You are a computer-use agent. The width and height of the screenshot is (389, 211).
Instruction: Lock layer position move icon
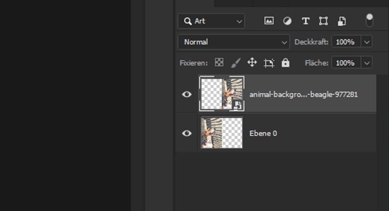[252, 63]
